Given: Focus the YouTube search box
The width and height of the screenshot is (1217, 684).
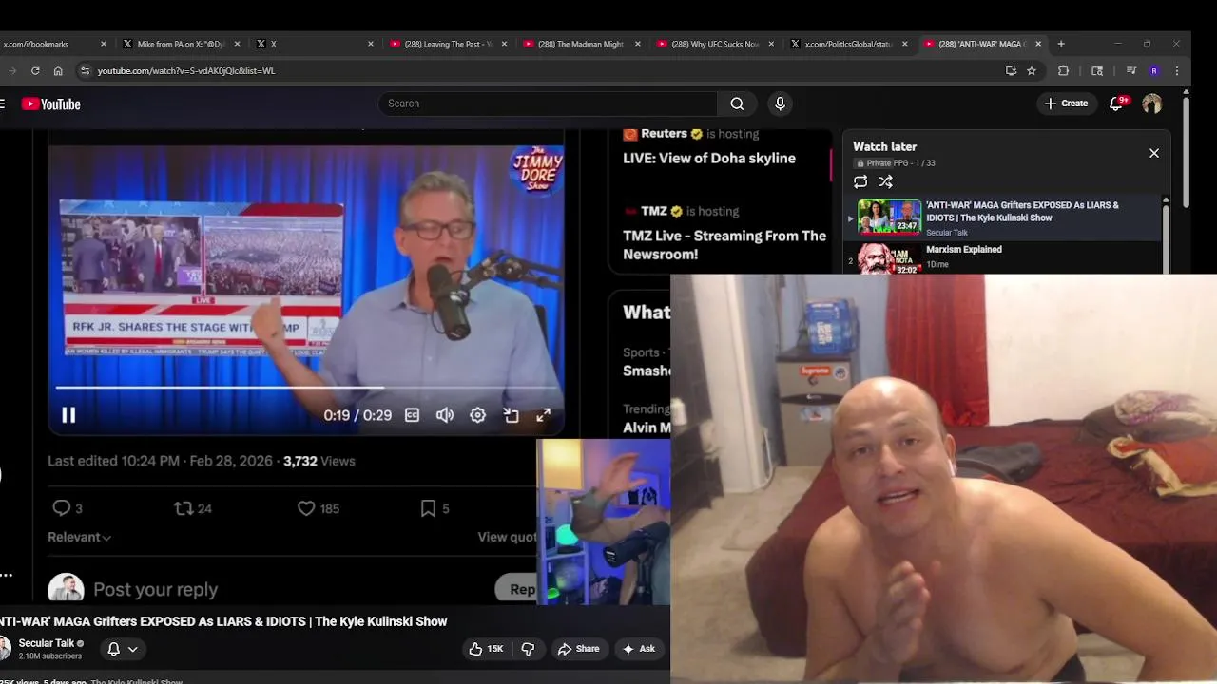Looking at the screenshot, I should click(x=549, y=104).
